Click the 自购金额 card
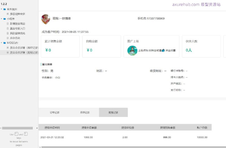The width and height of the screenshot is (226, 148). pos(101,46)
